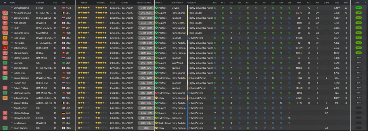Open Erling Haaland's player profile
The height and width of the screenshot is (131, 368).
click(x=22, y=8)
